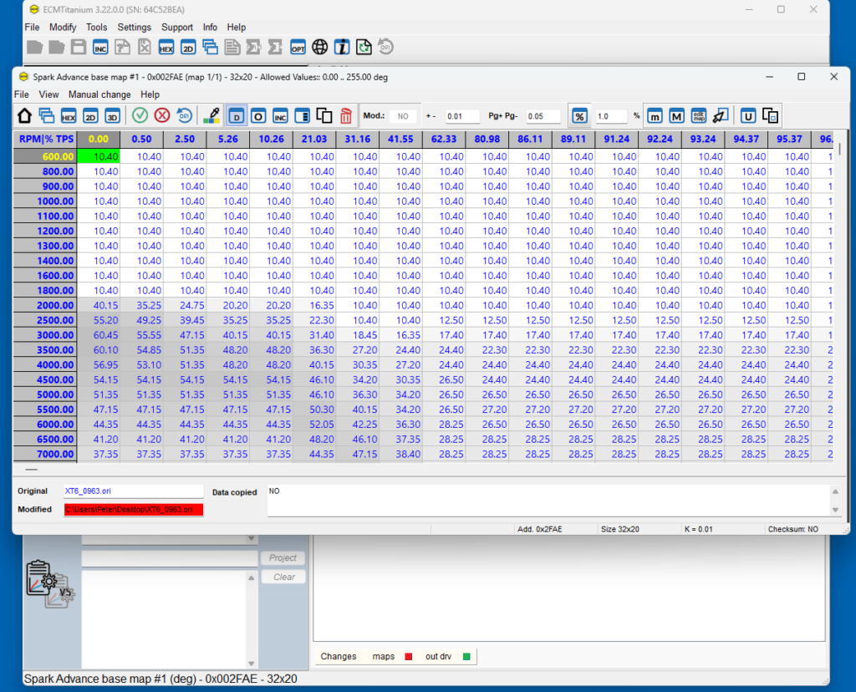
Task: Click 2D icon in main ECMTitanium toolbar
Action: pyautogui.click(x=188, y=48)
